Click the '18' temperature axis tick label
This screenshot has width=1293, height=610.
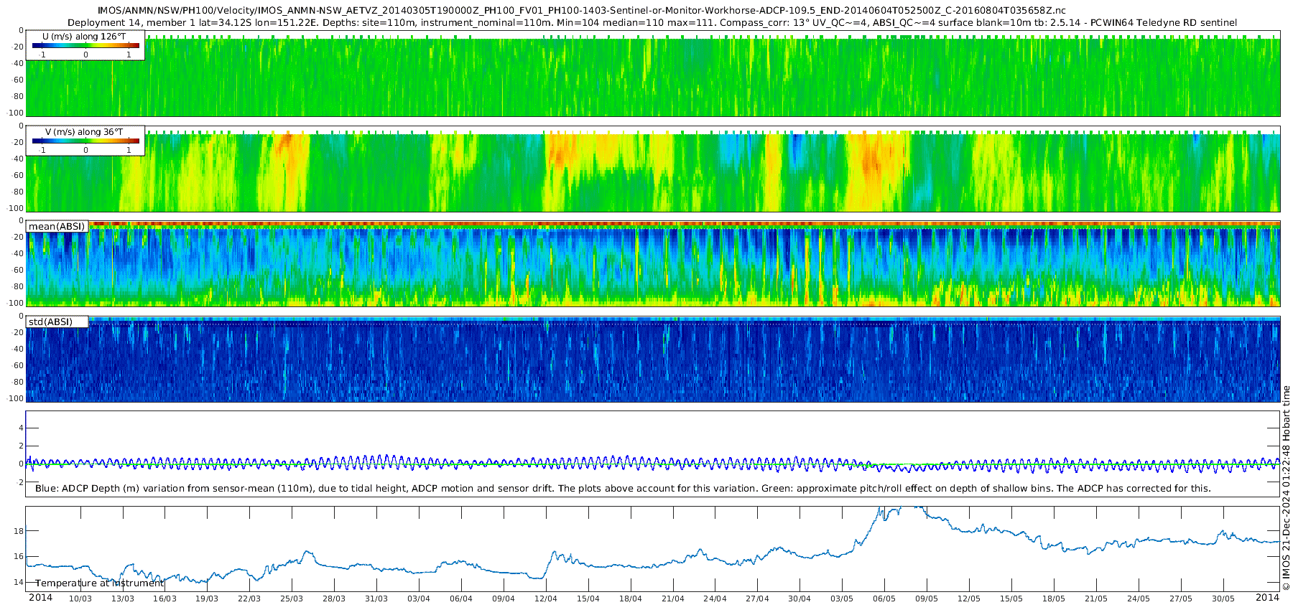point(19,530)
